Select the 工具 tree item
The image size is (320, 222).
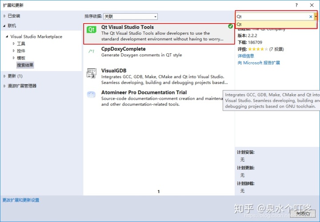[21, 44]
